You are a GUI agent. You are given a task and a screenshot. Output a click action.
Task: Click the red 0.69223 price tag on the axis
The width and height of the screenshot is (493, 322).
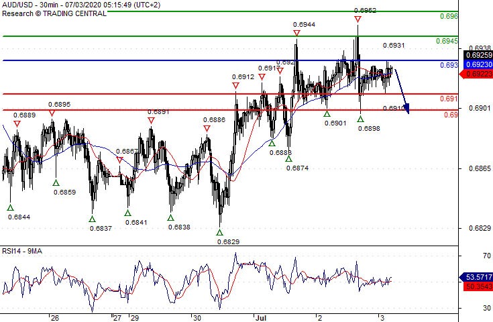click(x=476, y=74)
